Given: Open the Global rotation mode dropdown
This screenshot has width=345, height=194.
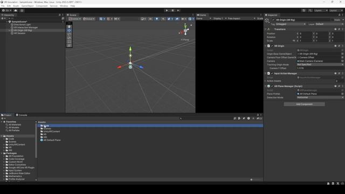Looking at the screenshot, I should point(88,19).
